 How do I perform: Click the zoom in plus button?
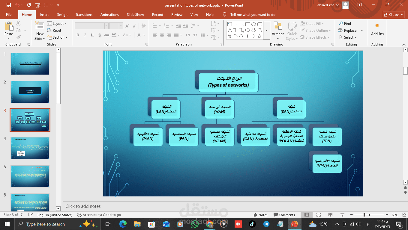tap(387, 215)
